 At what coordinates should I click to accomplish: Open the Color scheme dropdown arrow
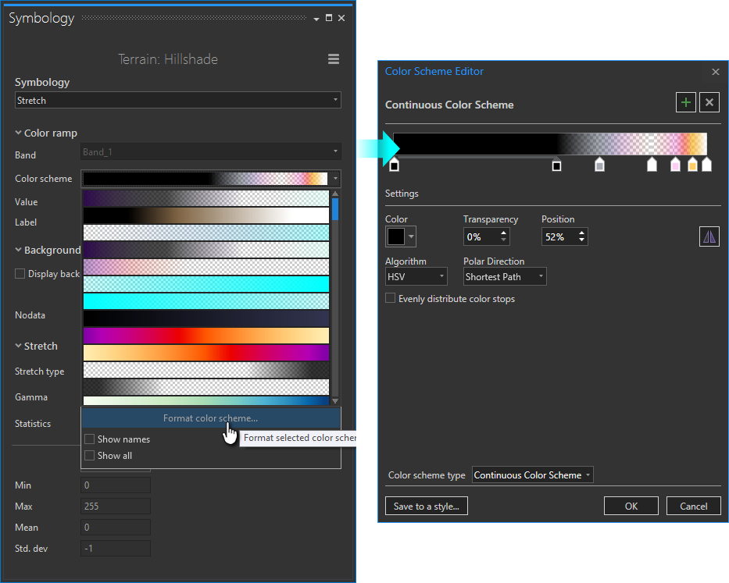pos(335,179)
